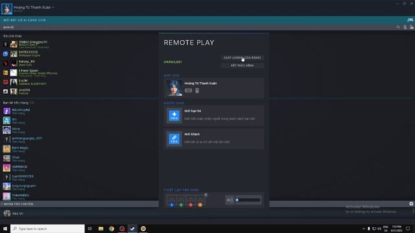Viewport: 415px width, 233px height.
Task: Create a new group chat with the plus icon
Action: tap(411, 204)
